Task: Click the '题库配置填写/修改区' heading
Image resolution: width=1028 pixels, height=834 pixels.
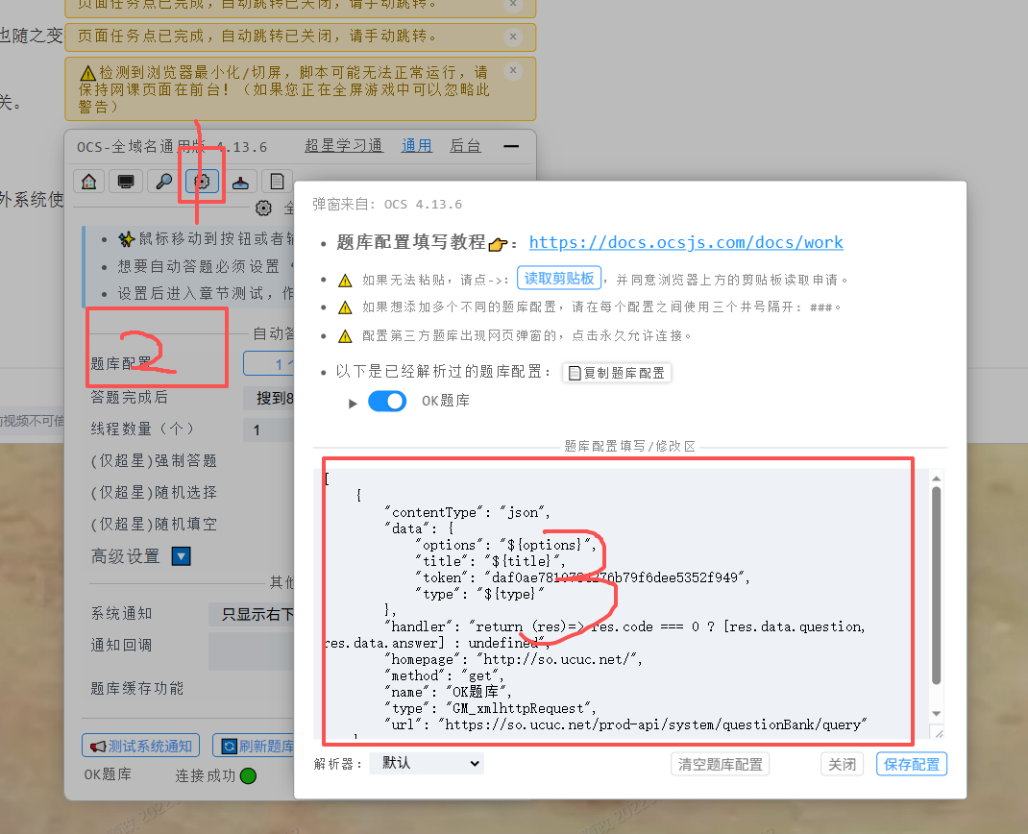Action: pos(630,447)
